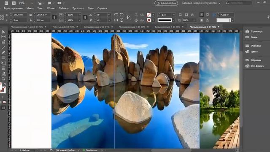This screenshot has width=270, height=152.
Task: Click the Flip Horizontal icon
Action: click(x=116, y=20)
